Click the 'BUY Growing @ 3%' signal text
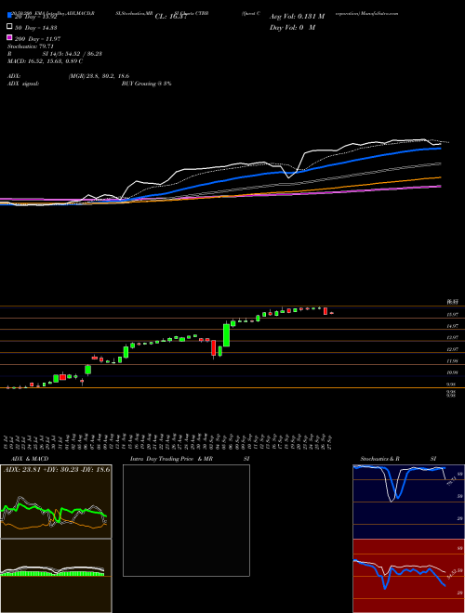The width and height of the screenshot is (465, 613). pos(146,84)
